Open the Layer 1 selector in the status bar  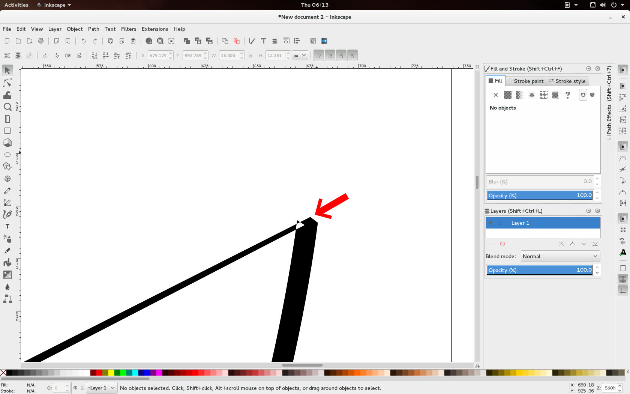point(101,388)
